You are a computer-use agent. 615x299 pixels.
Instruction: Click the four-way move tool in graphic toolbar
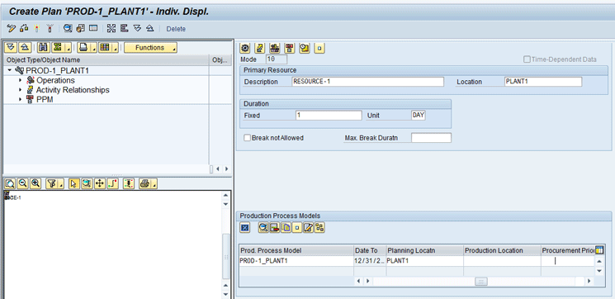[100, 183]
